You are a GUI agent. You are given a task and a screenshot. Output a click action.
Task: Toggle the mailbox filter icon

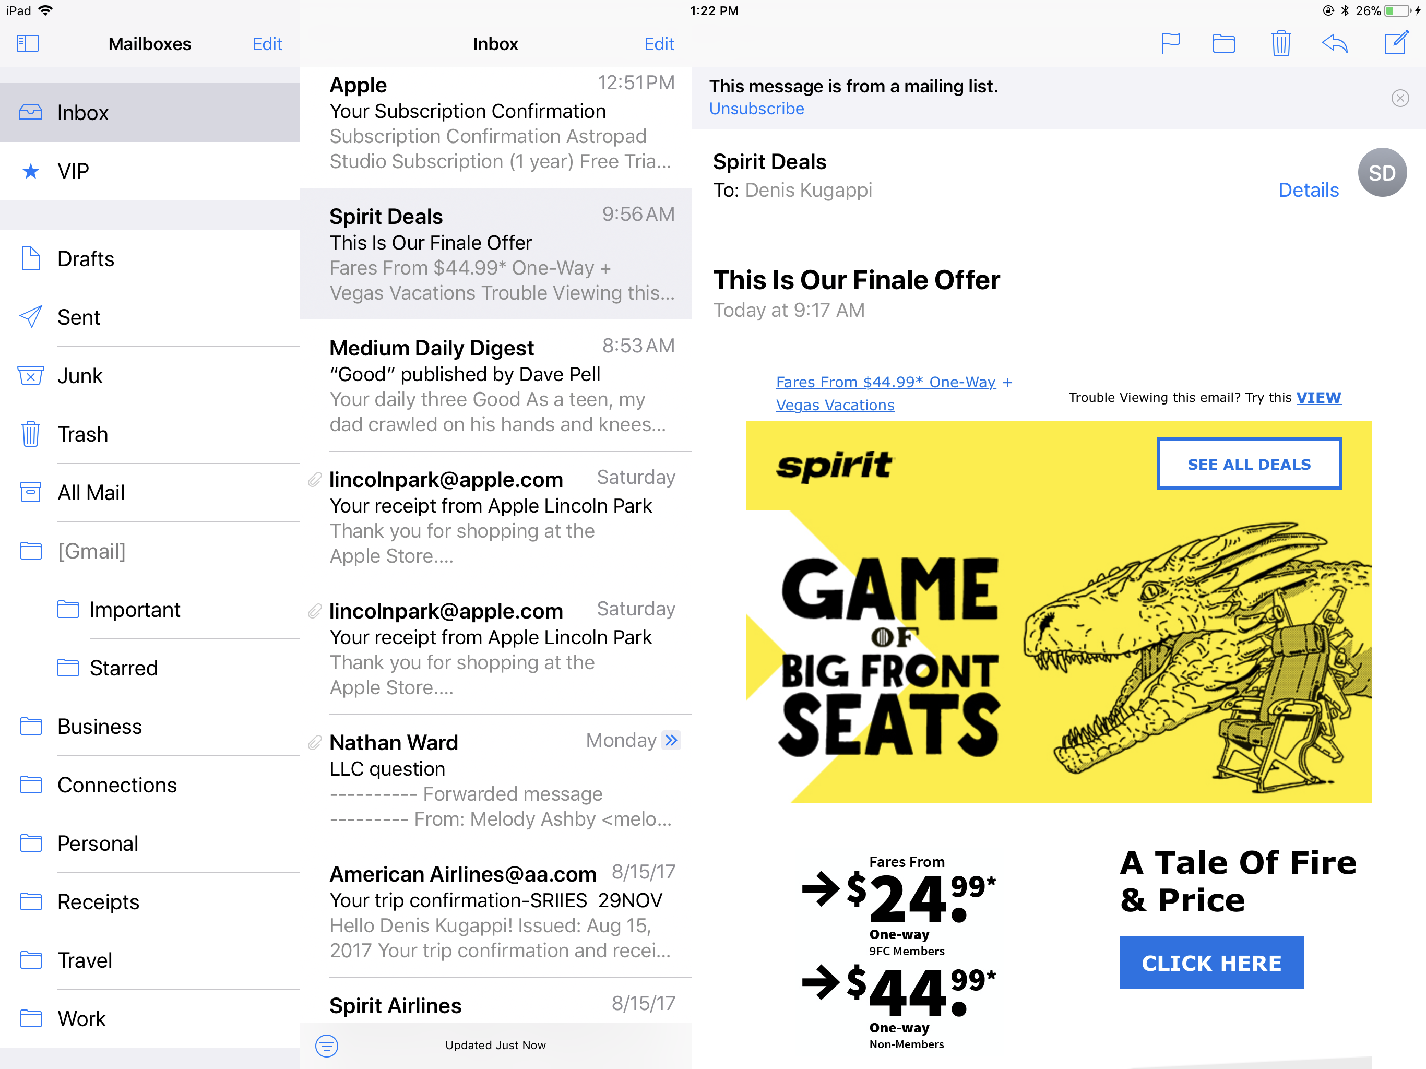tap(326, 1045)
